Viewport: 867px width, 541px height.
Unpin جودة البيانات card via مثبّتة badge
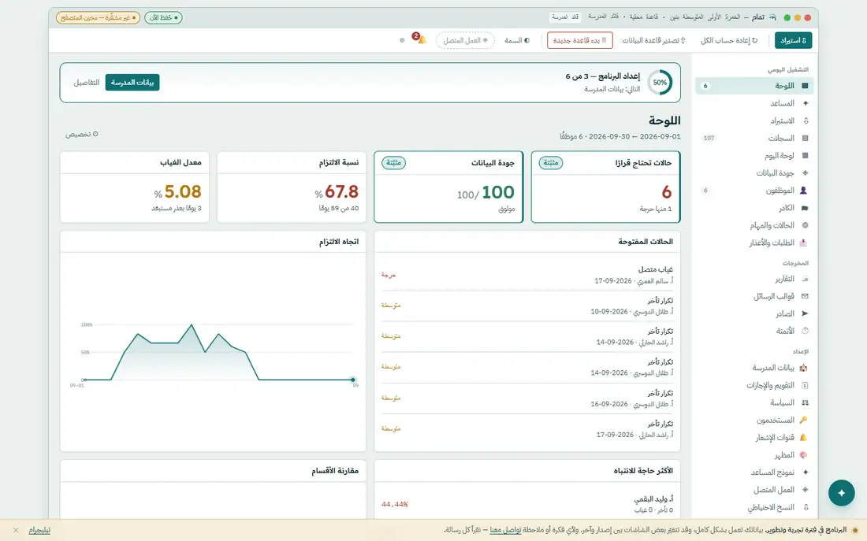(x=393, y=162)
